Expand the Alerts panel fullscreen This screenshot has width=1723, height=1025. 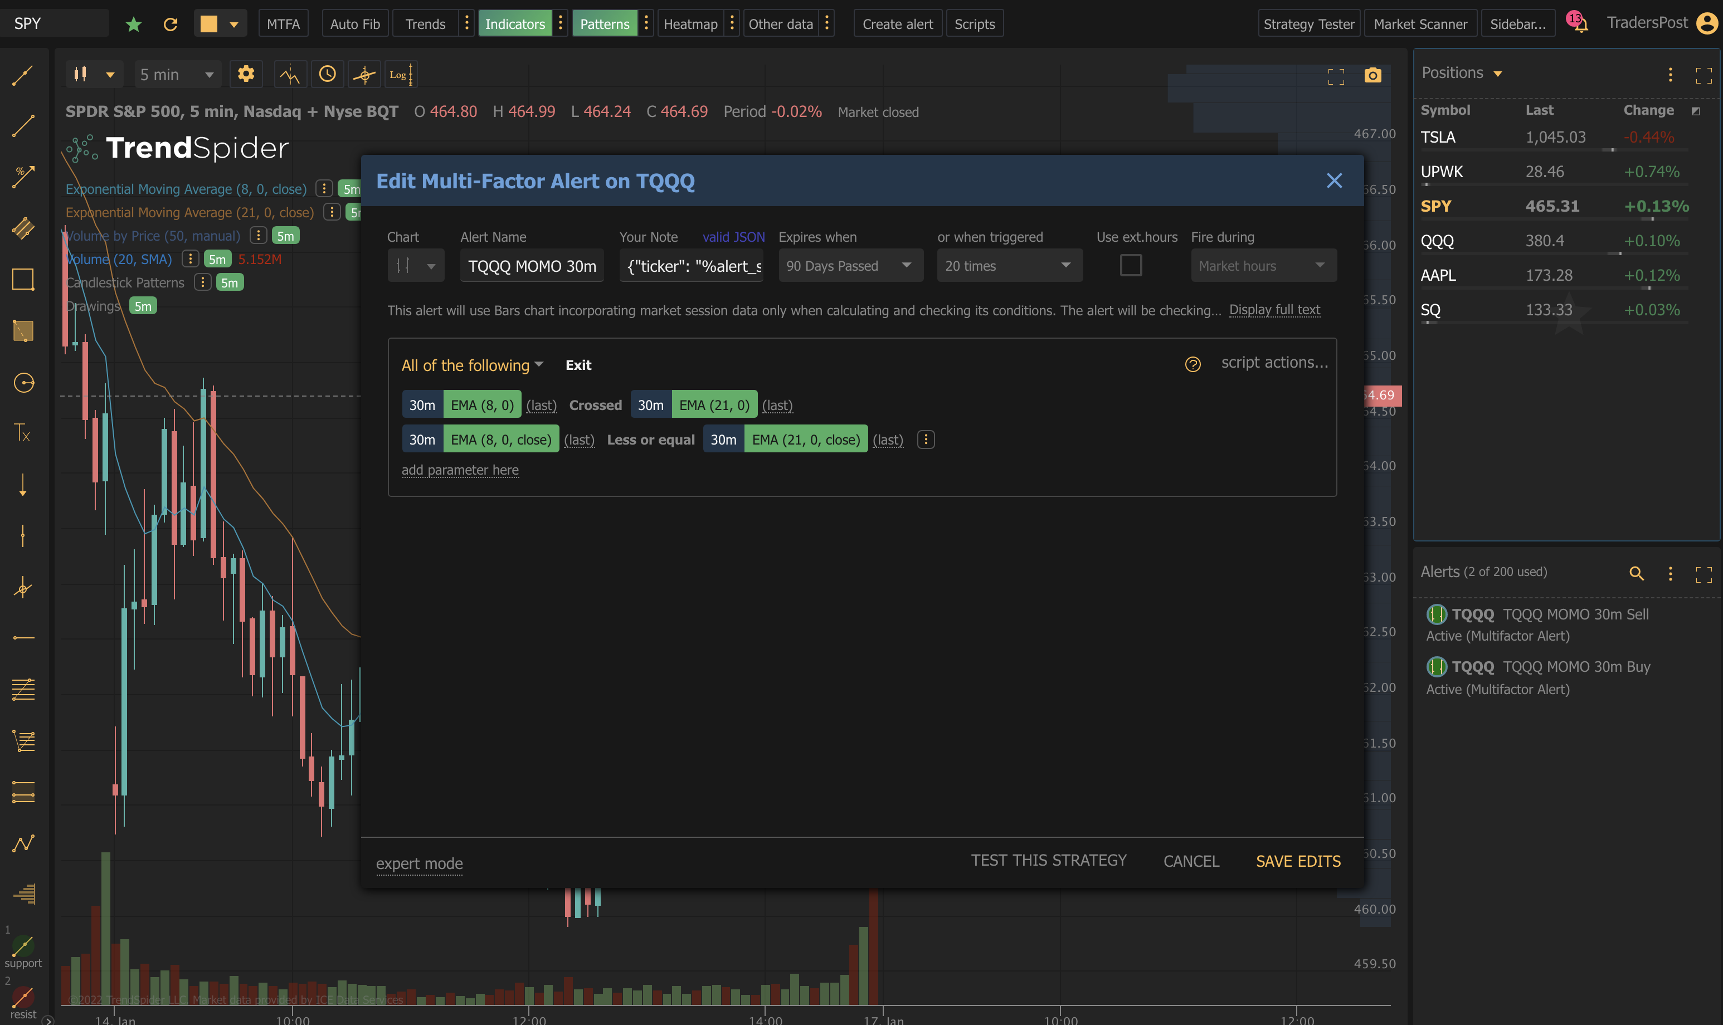1703,574
